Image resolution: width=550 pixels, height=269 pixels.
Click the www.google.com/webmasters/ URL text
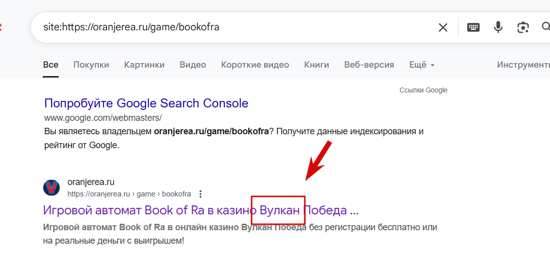tap(103, 117)
